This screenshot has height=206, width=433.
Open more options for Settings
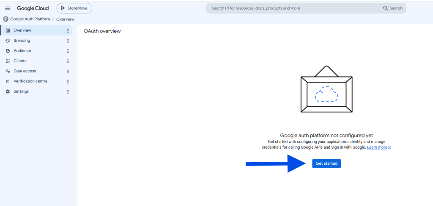coord(68,92)
